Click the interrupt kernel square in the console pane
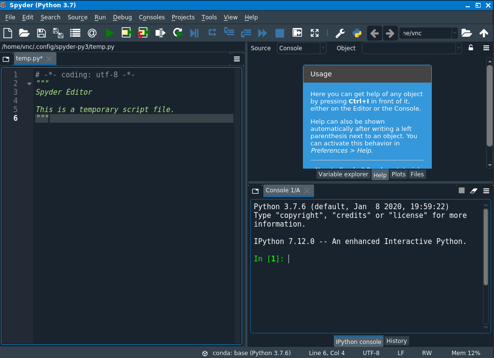The height and width of the screenshot is (358, 494). [x=461, y=190]
